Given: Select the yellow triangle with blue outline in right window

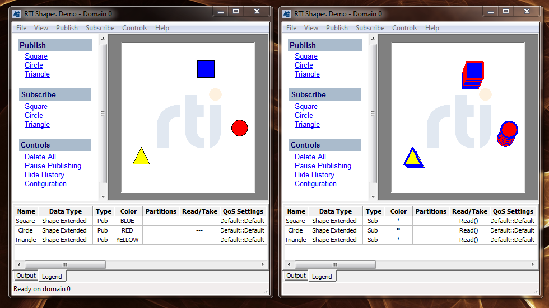Looking at the screenshot, I should [x=413, y=158].
